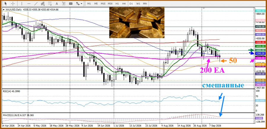Viewport: 267px width, 129px height.
Task: Select the 4100.00 price level label
Action: 260,74
